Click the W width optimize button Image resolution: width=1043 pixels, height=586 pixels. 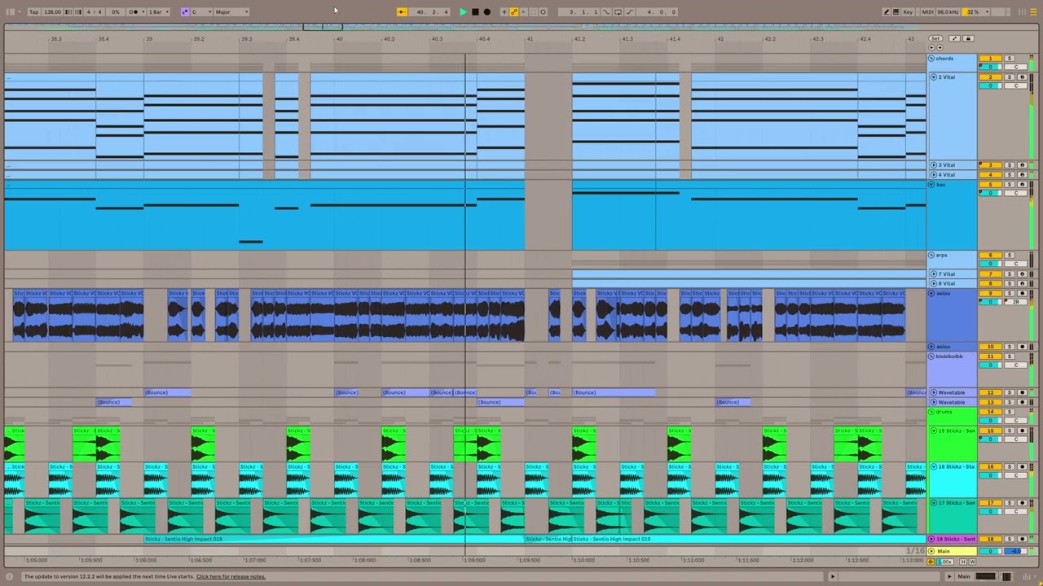coord(972,562)
